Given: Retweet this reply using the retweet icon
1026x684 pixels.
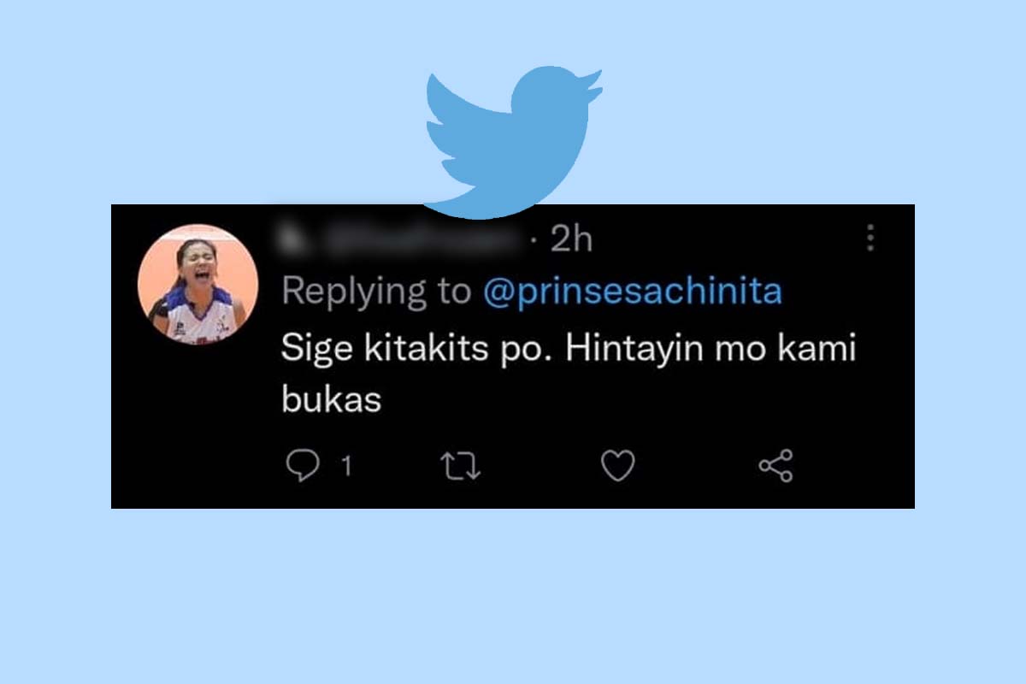Looking at the screenshot, I should coord(460,467).
